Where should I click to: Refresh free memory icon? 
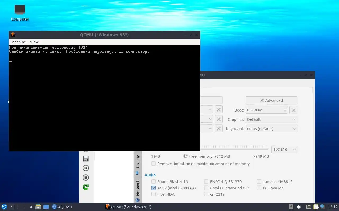(185, 156)
